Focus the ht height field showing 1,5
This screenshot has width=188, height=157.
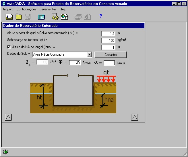(x=108, y=33)
